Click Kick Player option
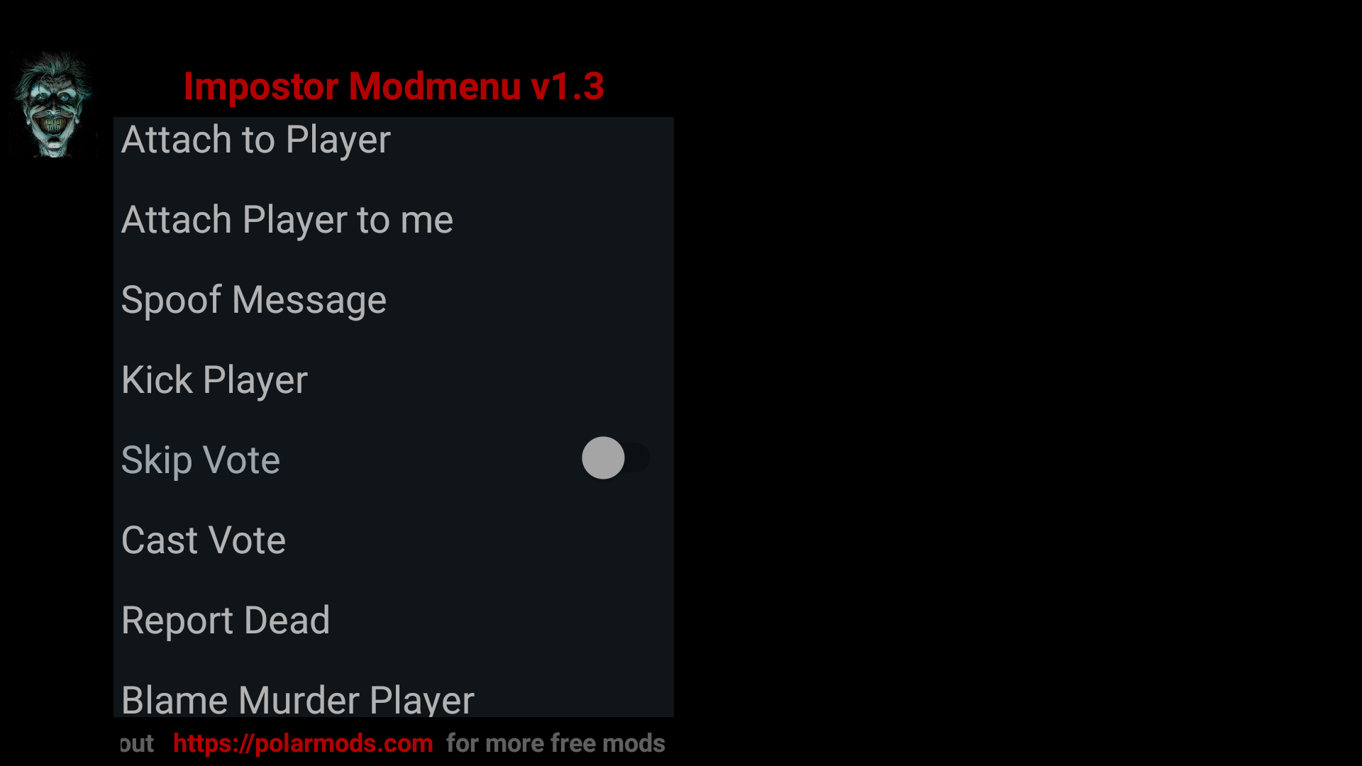 214,379
